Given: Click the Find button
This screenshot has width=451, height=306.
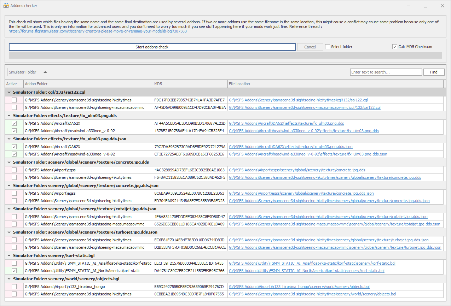Looking at the screenshot, I should [434, 72].
